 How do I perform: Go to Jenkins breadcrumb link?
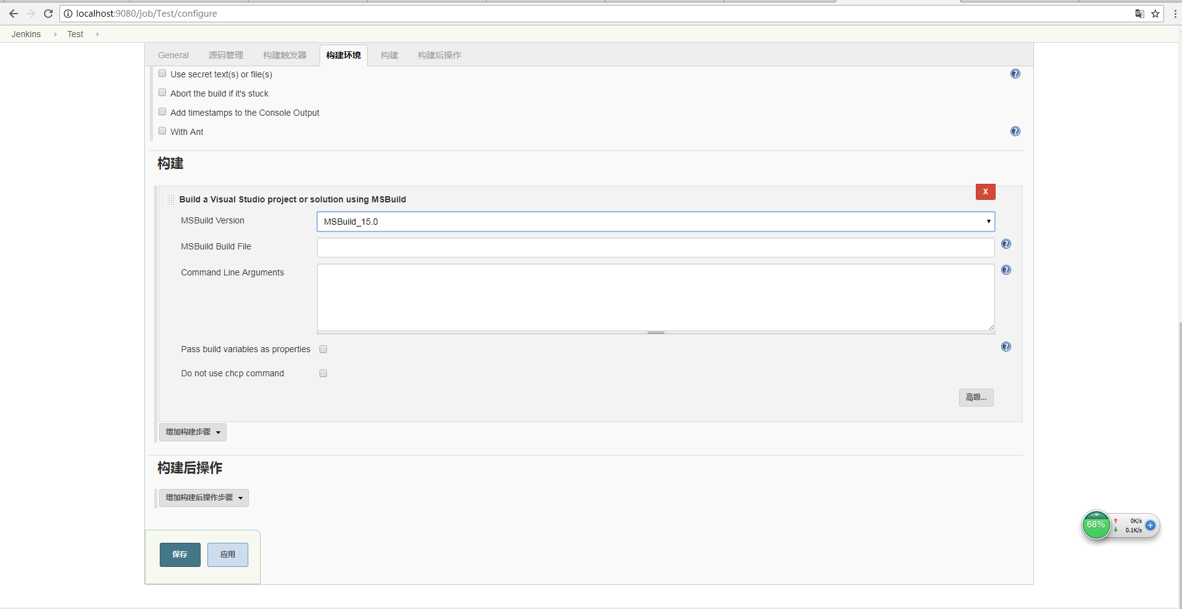pyautogui.click(x=26, y=34)
